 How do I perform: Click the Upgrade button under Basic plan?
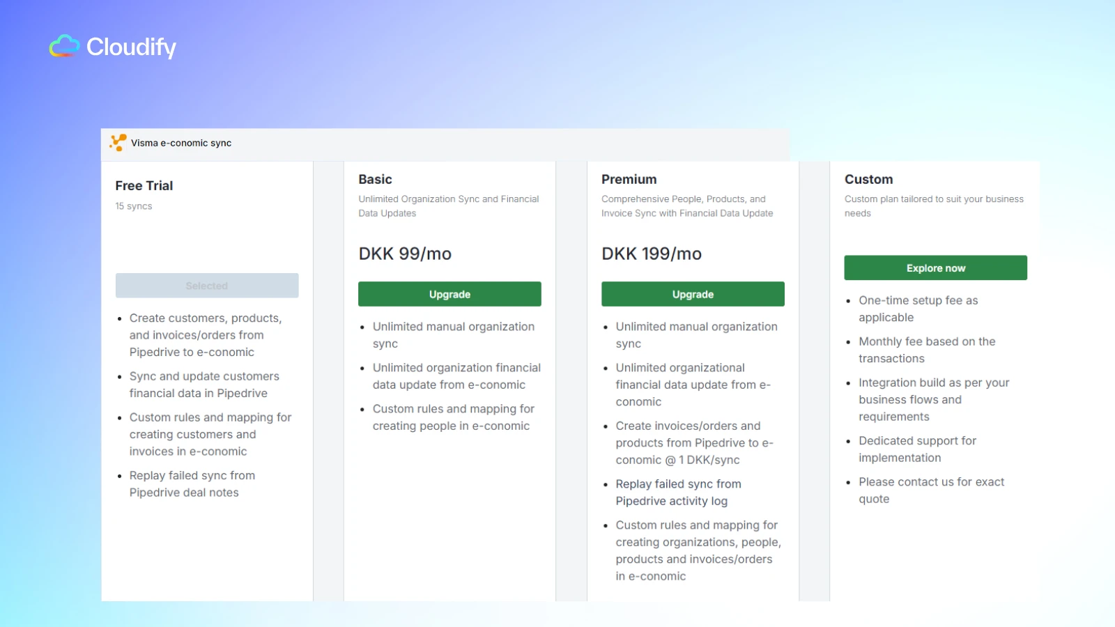click(449, 294)
